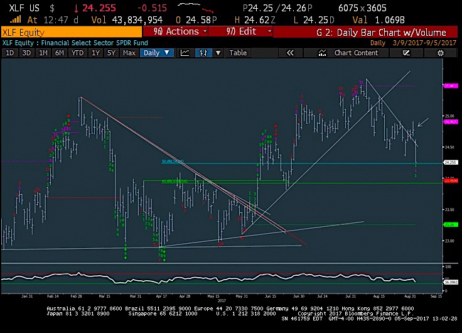Collapse panel with the double-chevron icon
The image size is (462, 333).
290,53
